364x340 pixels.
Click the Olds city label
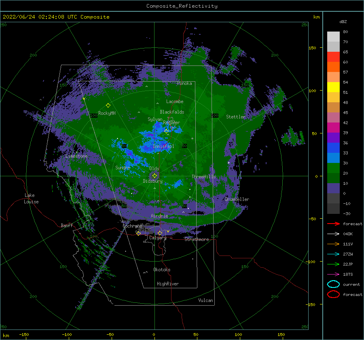tap(154, 169)
